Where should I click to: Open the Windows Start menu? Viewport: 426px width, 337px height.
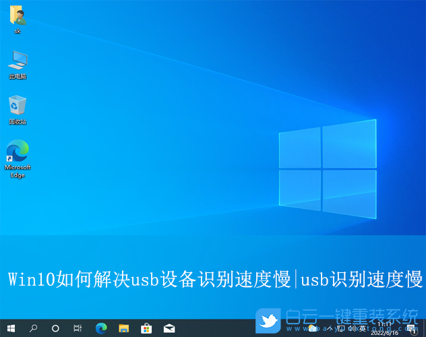coord(11,328)
